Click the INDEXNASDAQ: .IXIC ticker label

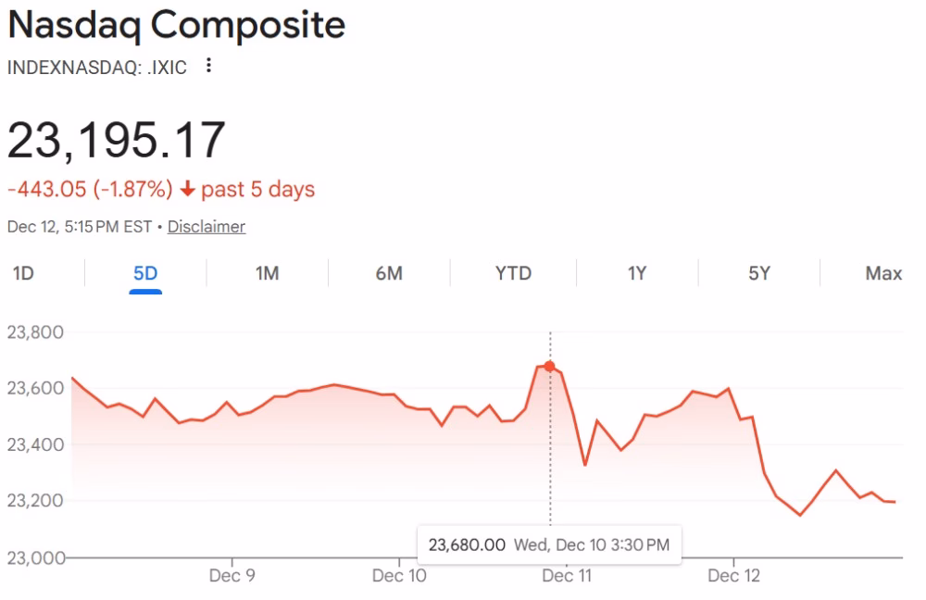click(97, 67)
